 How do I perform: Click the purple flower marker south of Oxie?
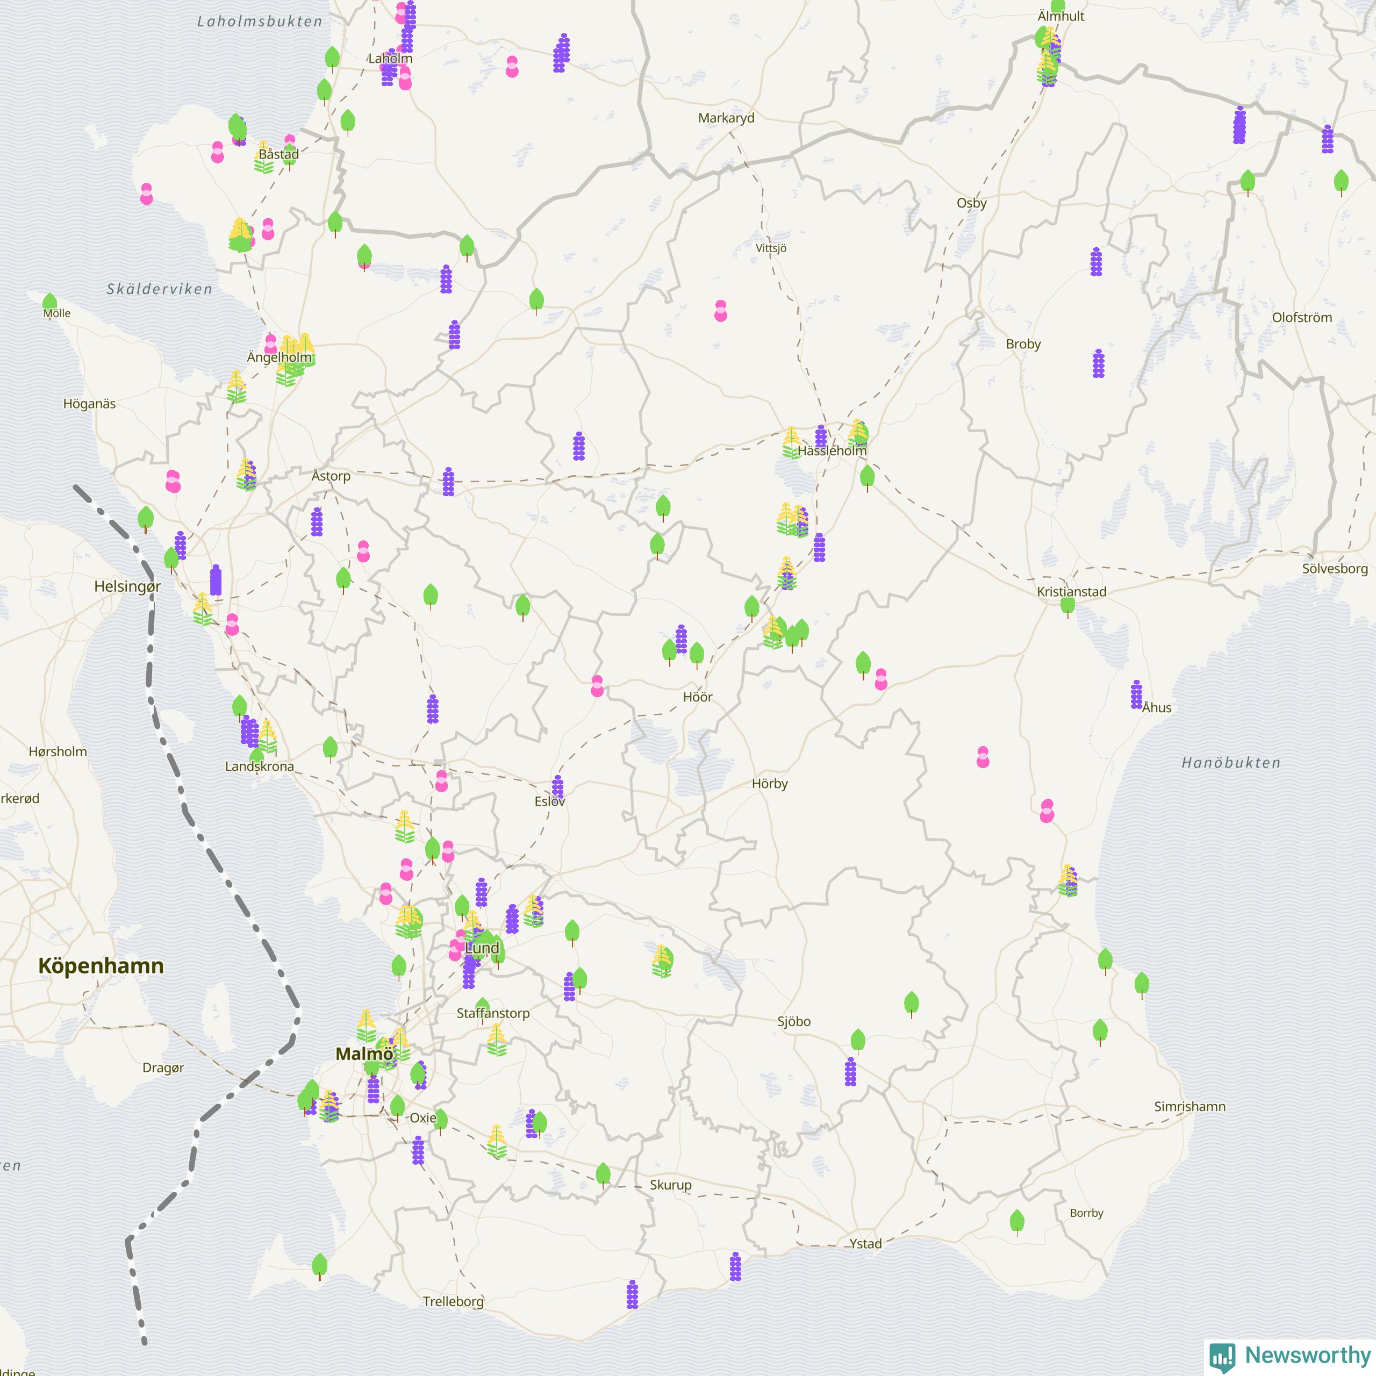point(418,1150)
